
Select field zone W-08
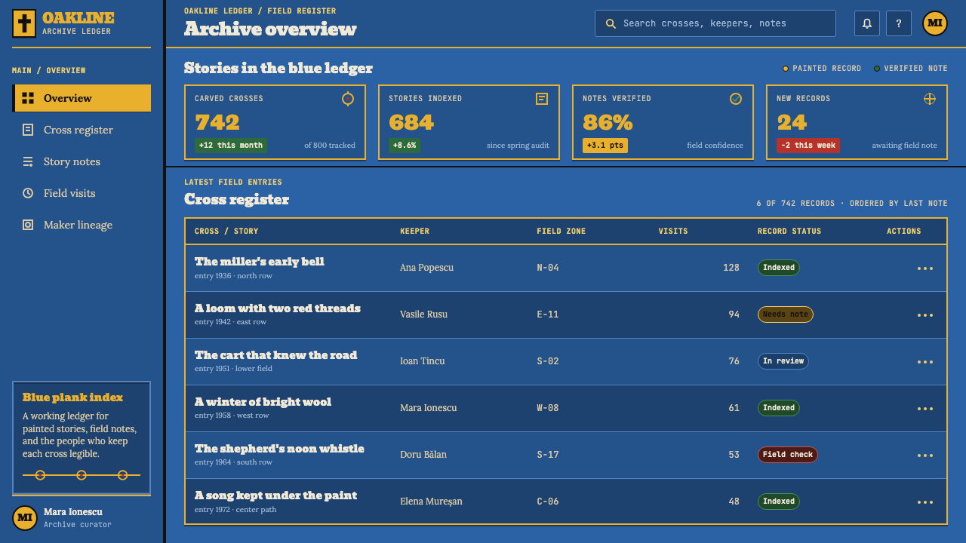pos(548,408)
